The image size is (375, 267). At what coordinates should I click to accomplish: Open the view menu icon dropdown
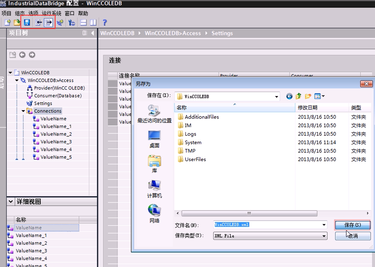coord(319,96)
